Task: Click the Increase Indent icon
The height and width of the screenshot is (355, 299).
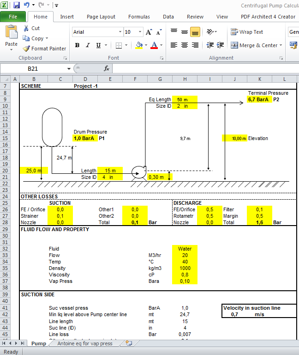Action: pos(220,45)
